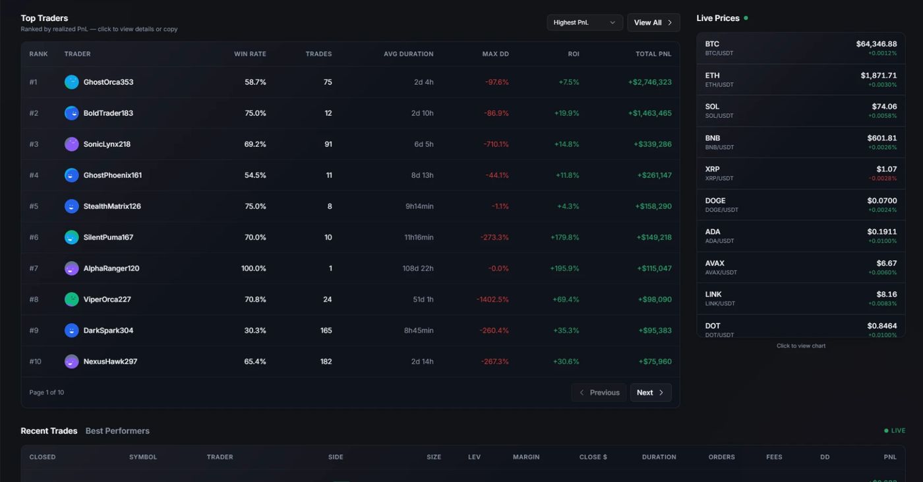Click DarkSpark304's avatar icon
Screen dimensions: 923x482
pos(71,330)
